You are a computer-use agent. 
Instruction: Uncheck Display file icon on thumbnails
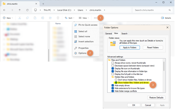click(113, 69)
